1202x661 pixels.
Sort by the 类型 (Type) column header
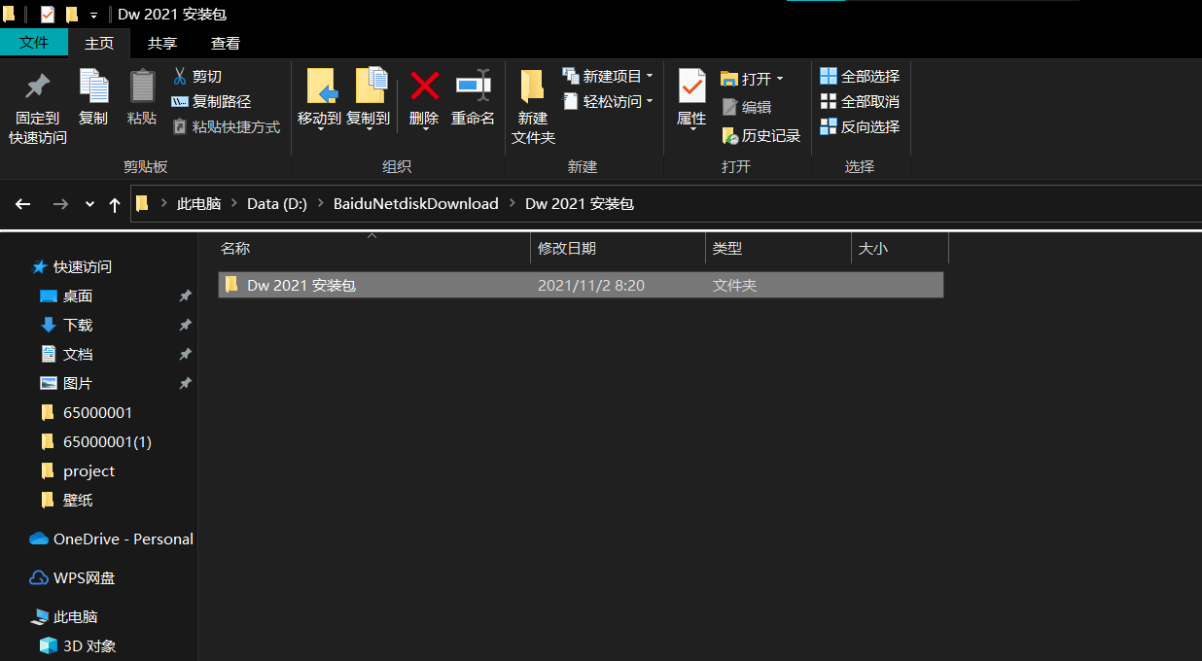tap(778, 249)
